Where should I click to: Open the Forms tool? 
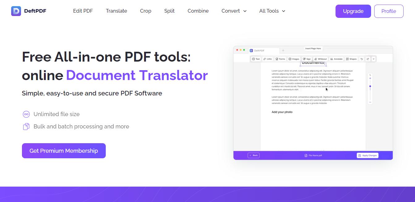tap(280, 59)
